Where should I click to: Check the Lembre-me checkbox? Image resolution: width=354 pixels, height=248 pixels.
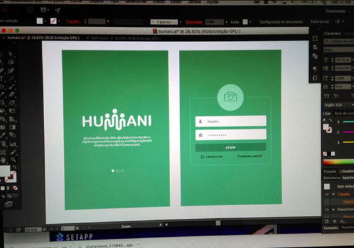tap(202, 157)
